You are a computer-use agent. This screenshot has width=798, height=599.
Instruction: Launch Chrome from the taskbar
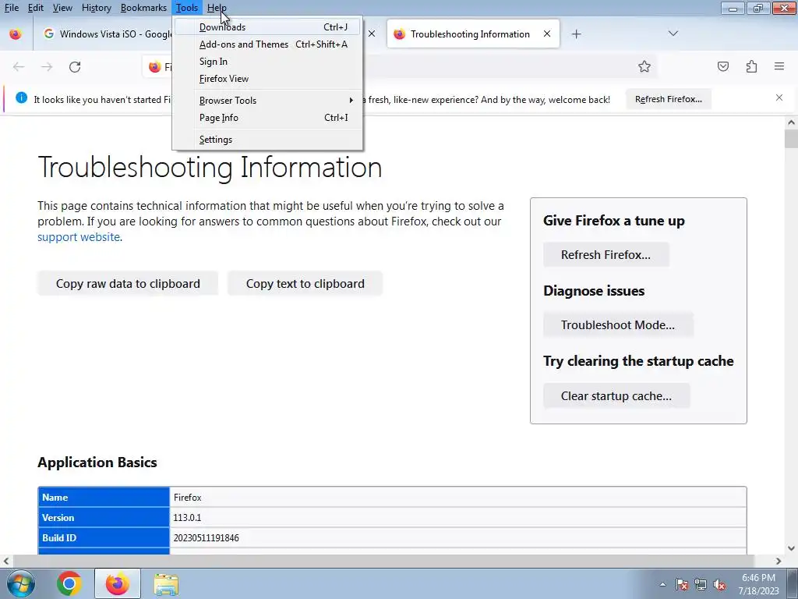69,583
